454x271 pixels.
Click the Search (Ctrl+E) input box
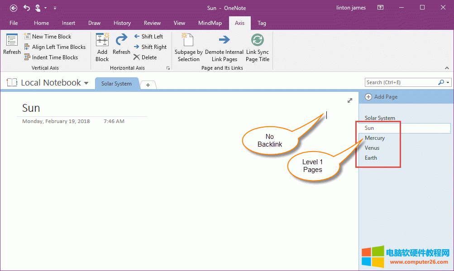click(x=401, y=82)
